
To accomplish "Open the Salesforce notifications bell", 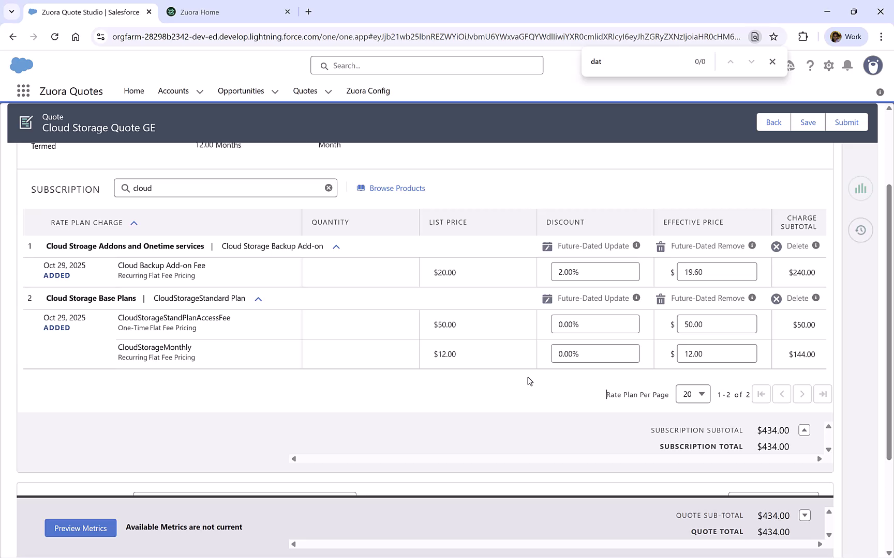I will (847, 66).
